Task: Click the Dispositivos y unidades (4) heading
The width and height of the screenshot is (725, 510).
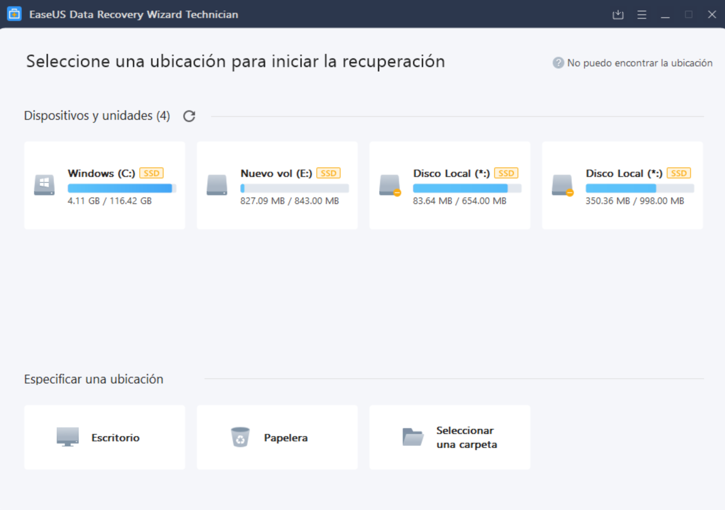Action: pos(97,116)
